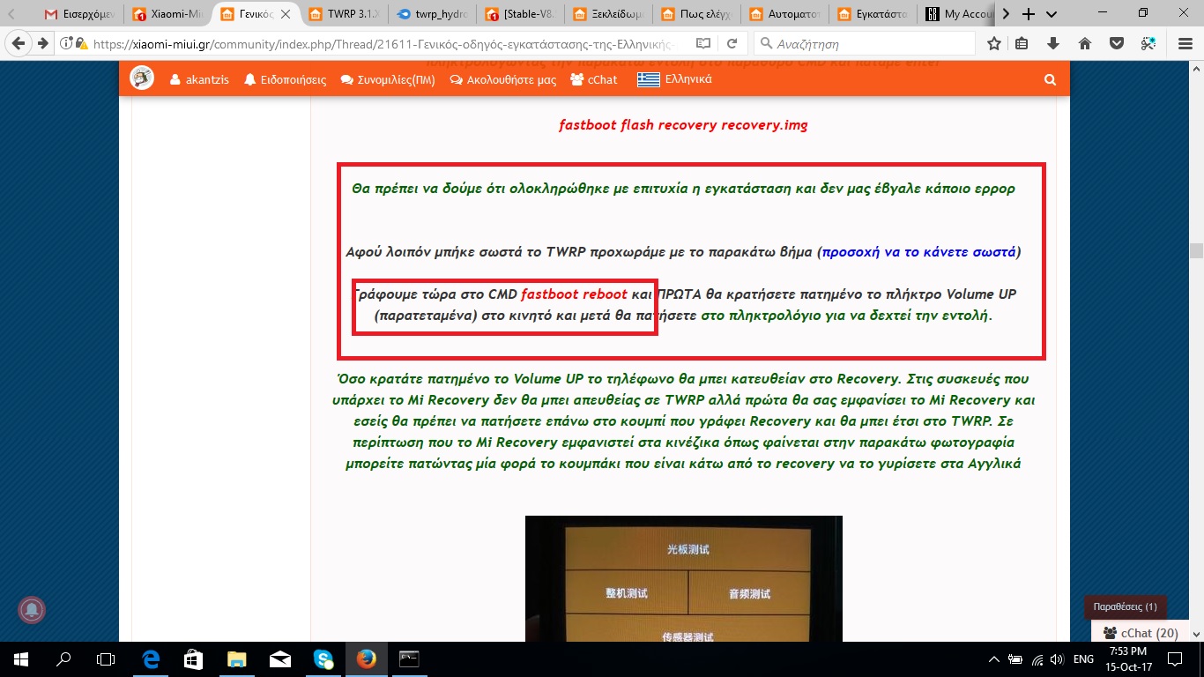The width and height of the screenshot is (1204, 677).
Task: Click the Παραθέσεις (1) button
Action: tap(1125, 607)
